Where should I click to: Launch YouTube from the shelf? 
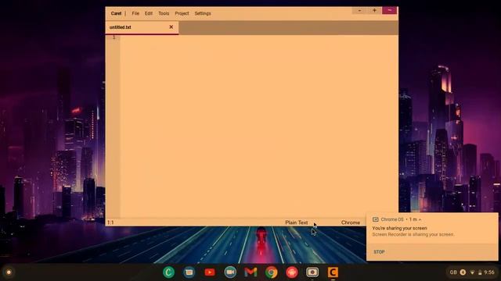(x=210, y=272)
